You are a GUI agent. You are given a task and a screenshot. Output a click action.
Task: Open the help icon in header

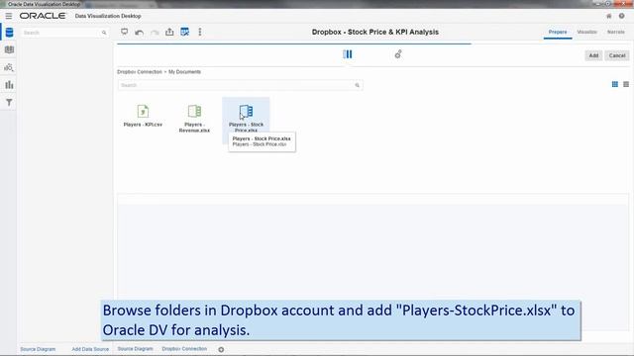click(621, 16)
